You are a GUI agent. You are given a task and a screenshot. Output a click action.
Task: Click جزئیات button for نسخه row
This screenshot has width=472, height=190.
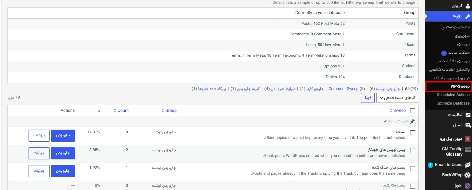tap(39, 136)
